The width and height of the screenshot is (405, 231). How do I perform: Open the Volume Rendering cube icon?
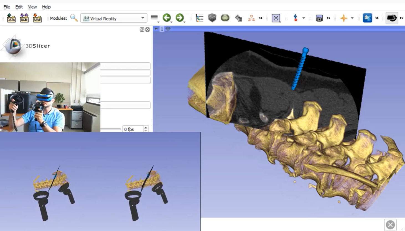(x=212, y=18)
